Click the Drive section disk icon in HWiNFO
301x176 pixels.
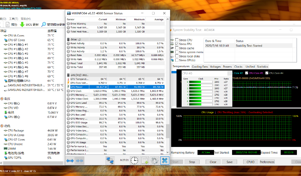(68, 40)
